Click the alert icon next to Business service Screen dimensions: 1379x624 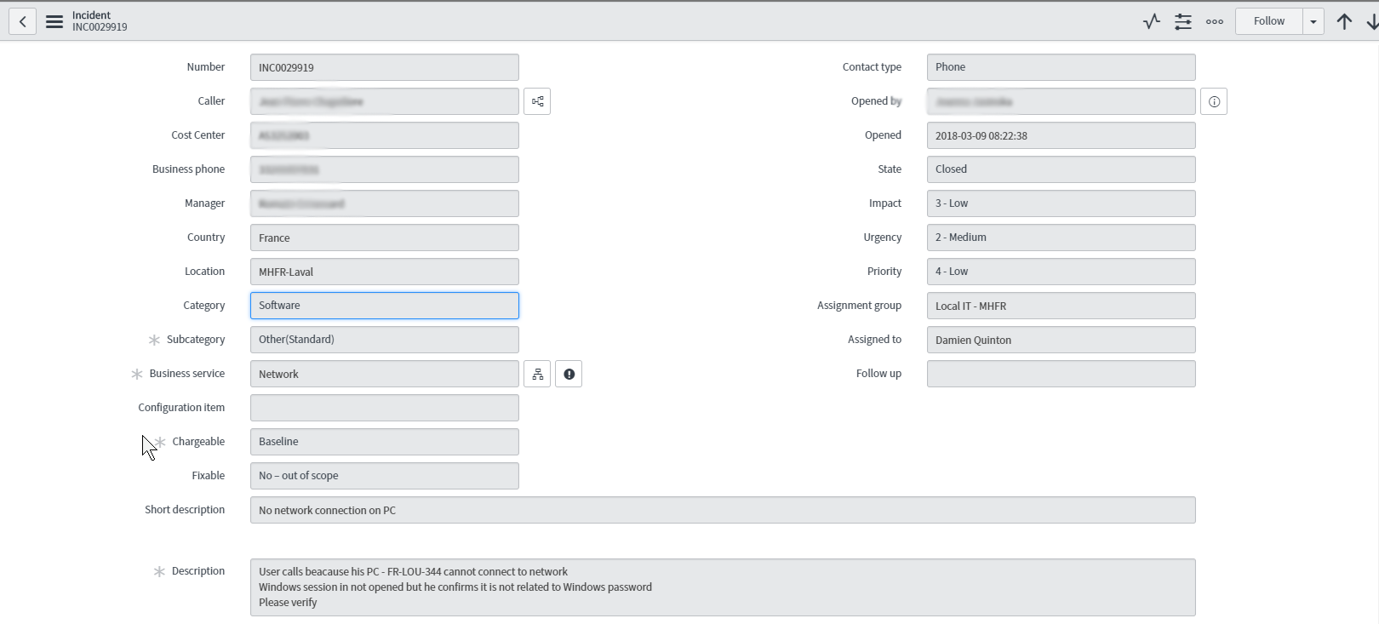click(569, 374)
